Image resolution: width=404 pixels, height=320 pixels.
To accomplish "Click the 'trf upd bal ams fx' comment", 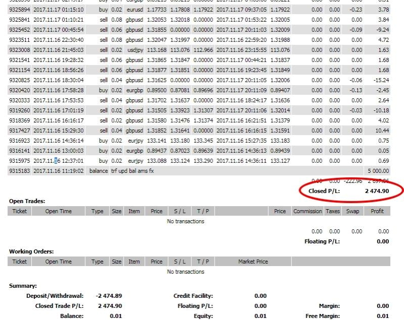I will pos(132,171).
